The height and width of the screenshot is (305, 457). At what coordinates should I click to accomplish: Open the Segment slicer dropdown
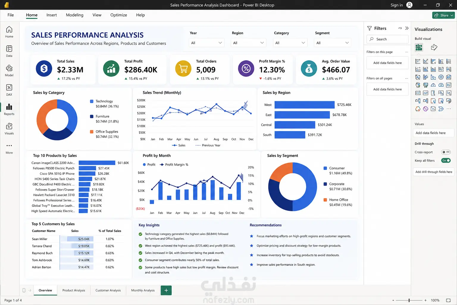click(332, 43)
